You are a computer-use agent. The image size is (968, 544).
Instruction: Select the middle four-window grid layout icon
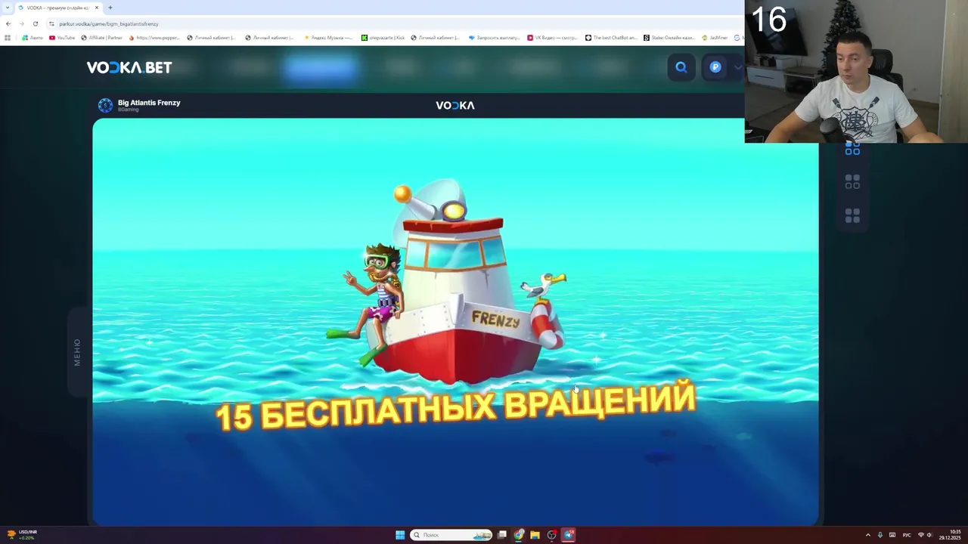(852, 182)
